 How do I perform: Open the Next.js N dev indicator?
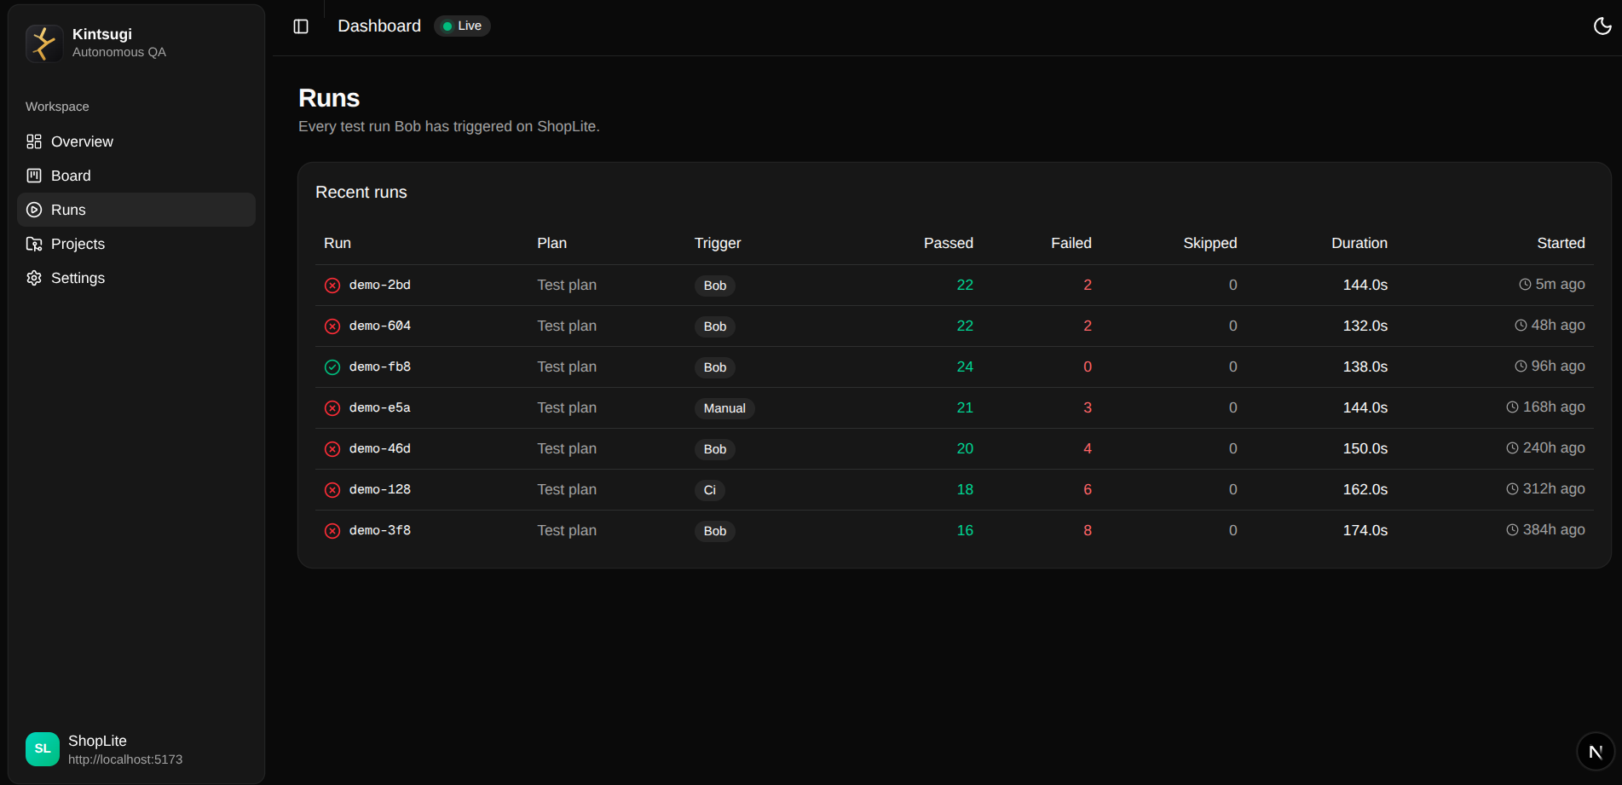tap(1596, 752)
